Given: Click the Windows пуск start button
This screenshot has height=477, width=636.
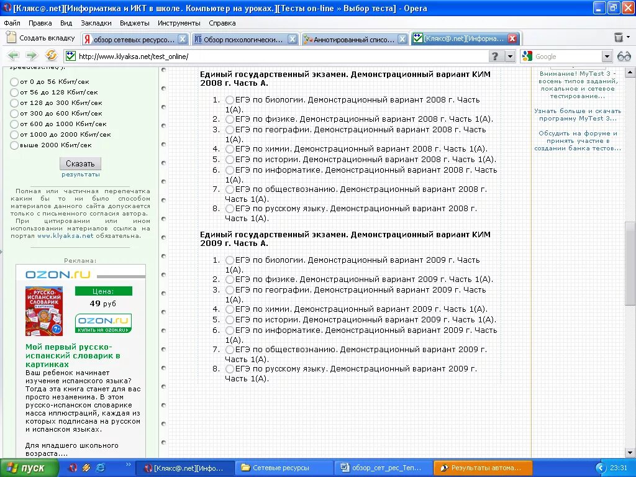Looking at the screenshot, I should [29, 468].
